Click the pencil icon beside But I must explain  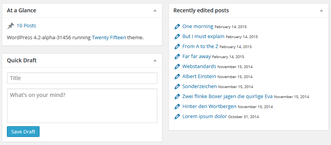(x=177, y=37)
